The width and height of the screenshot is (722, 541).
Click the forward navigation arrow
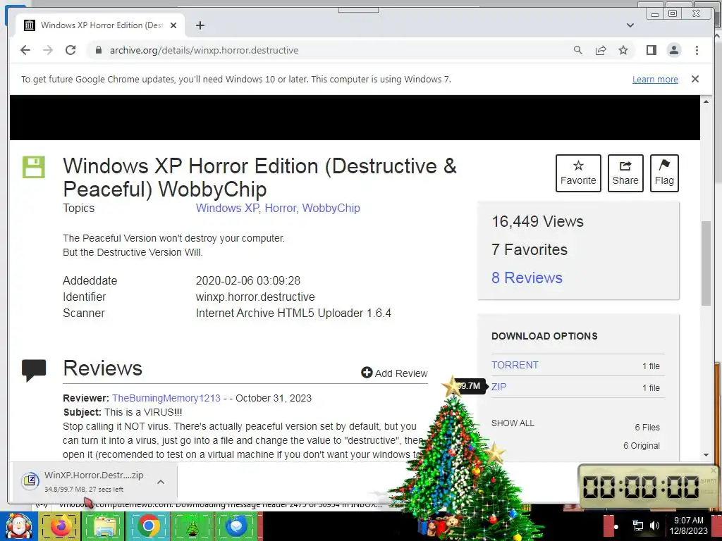click(x=48, y=50)
